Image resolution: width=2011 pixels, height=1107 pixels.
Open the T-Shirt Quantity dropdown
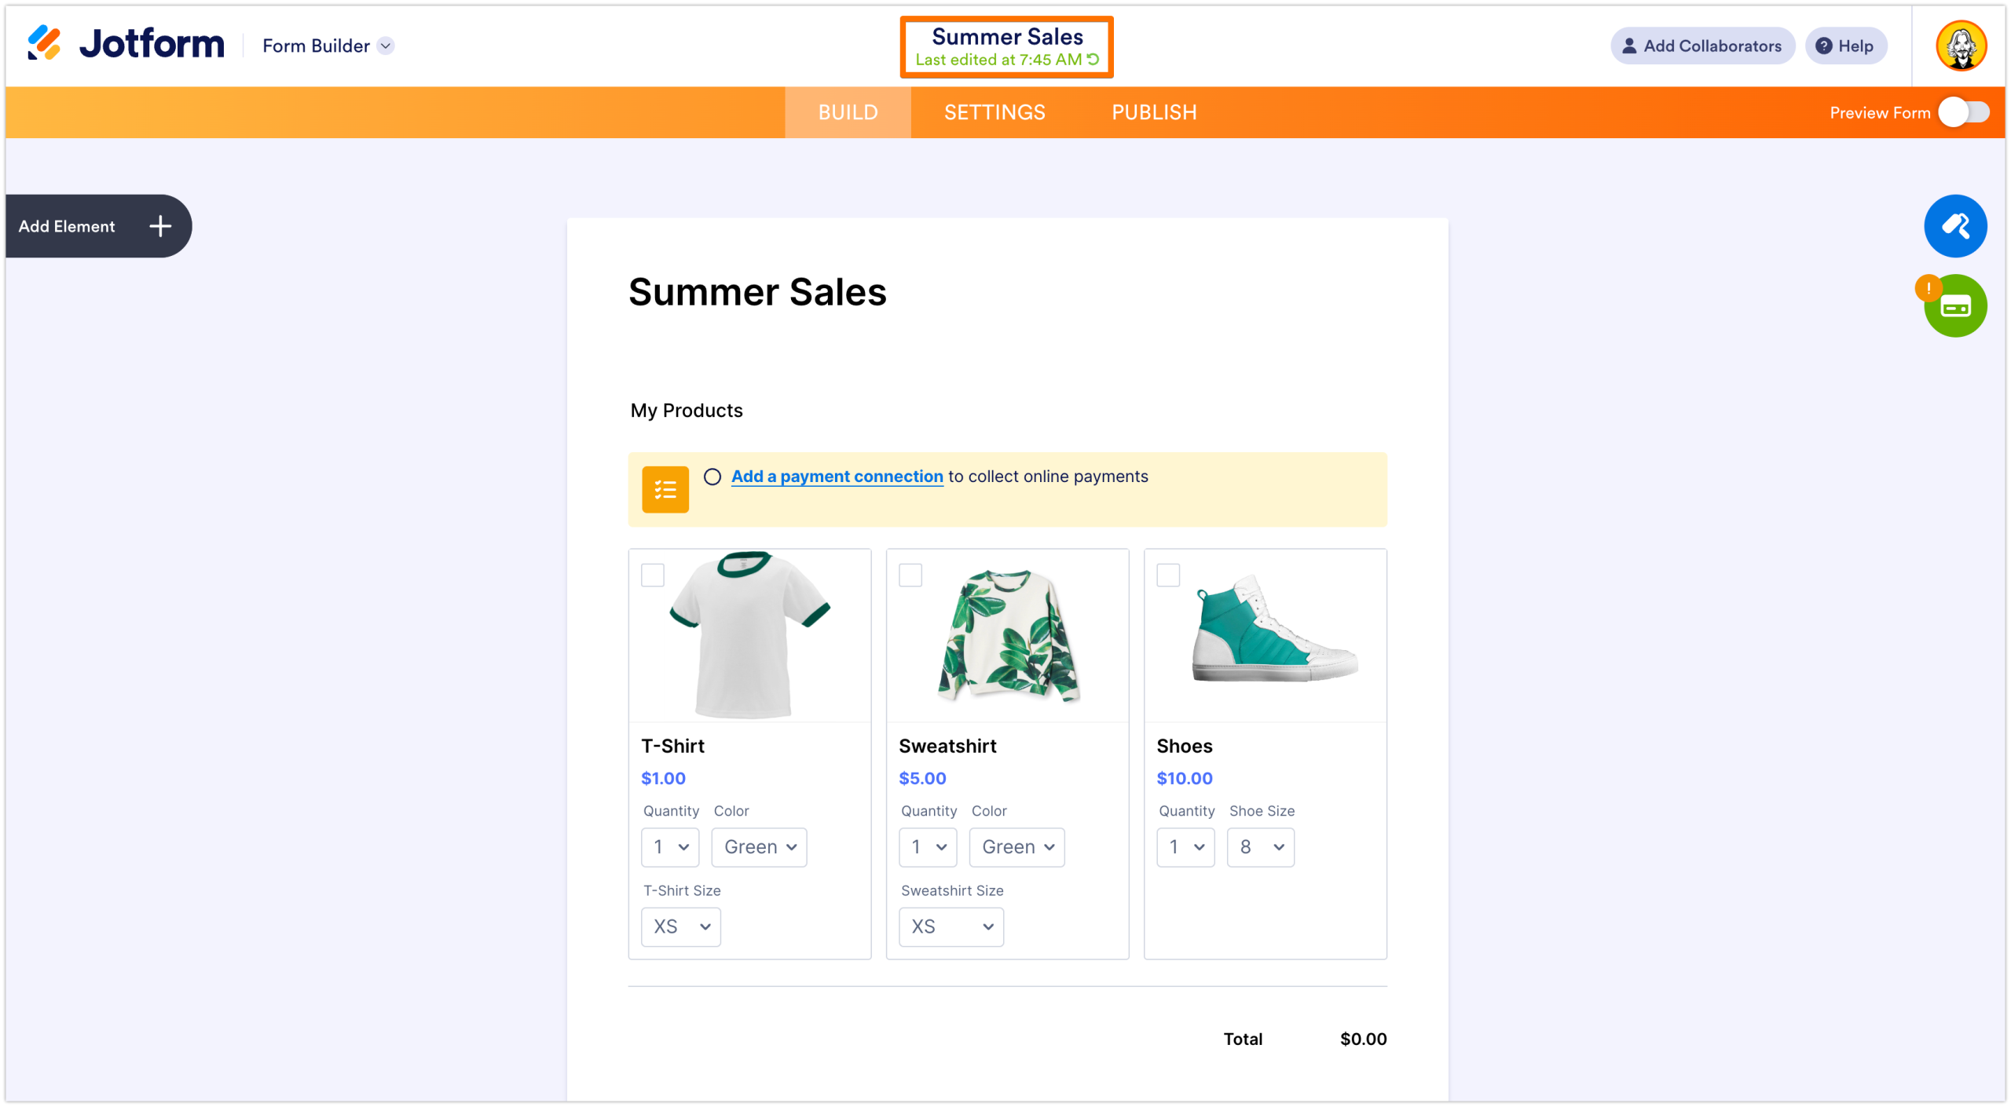click(x=669, y=846)
